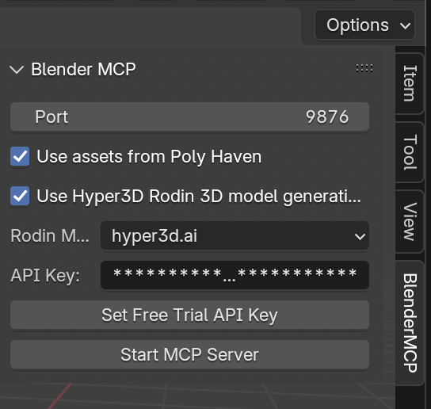Screen dimensions: 431x409
Task: Click the 'Use assets from Poly Haven' label
Action: point(149,156)
